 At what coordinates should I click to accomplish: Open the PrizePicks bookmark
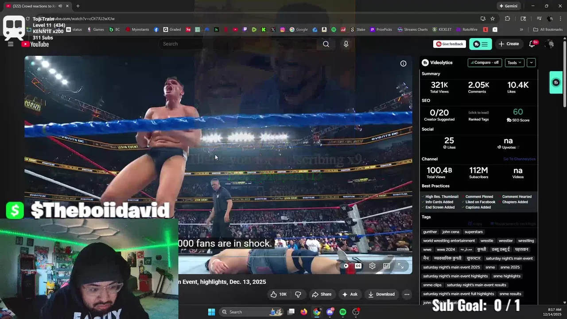click(x=381, y=30)
